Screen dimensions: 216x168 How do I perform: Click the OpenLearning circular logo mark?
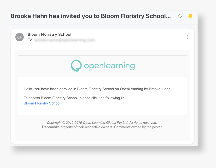coord(76,66)
